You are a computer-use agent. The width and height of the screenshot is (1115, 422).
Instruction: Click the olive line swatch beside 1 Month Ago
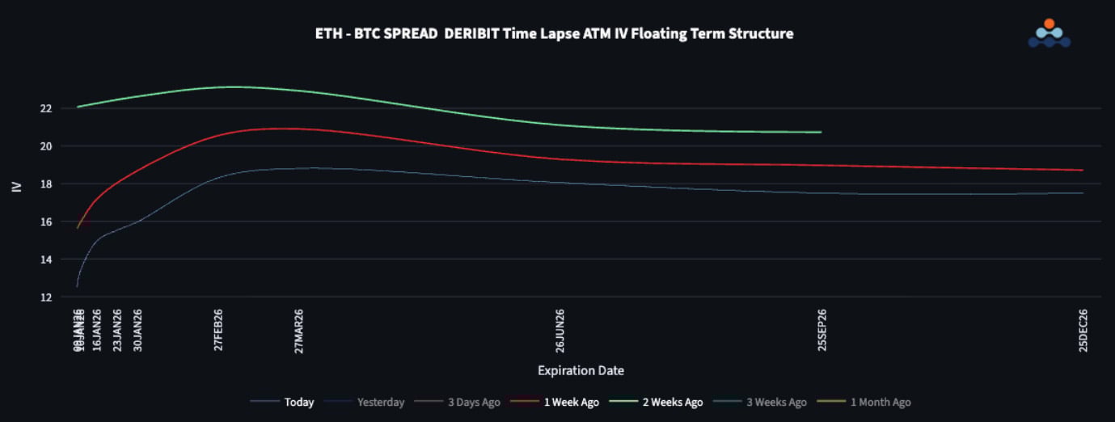pyautogui.click(x=831, y=402)
